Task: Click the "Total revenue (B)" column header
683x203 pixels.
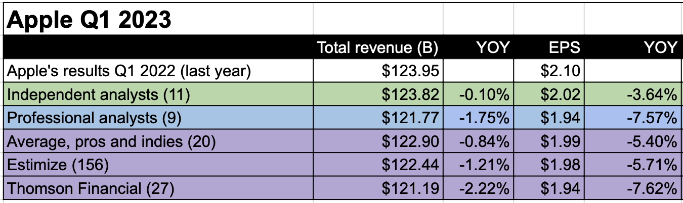Action: coord(377,47)
